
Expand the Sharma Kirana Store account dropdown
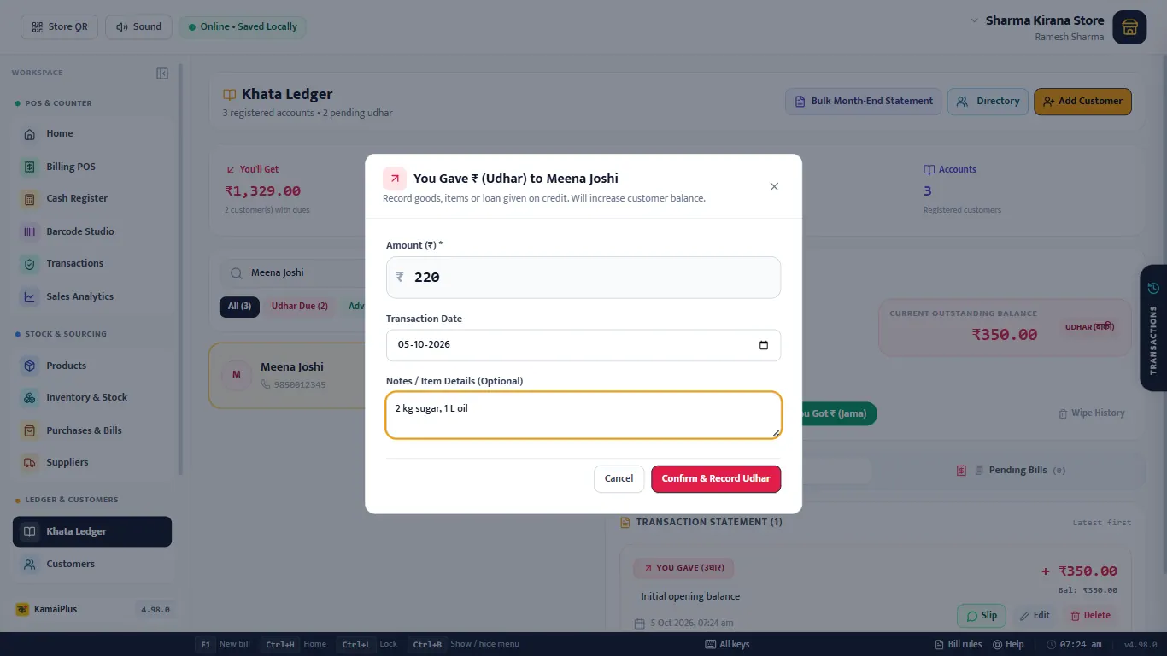pyautogui.click(x=1037, y=20)
